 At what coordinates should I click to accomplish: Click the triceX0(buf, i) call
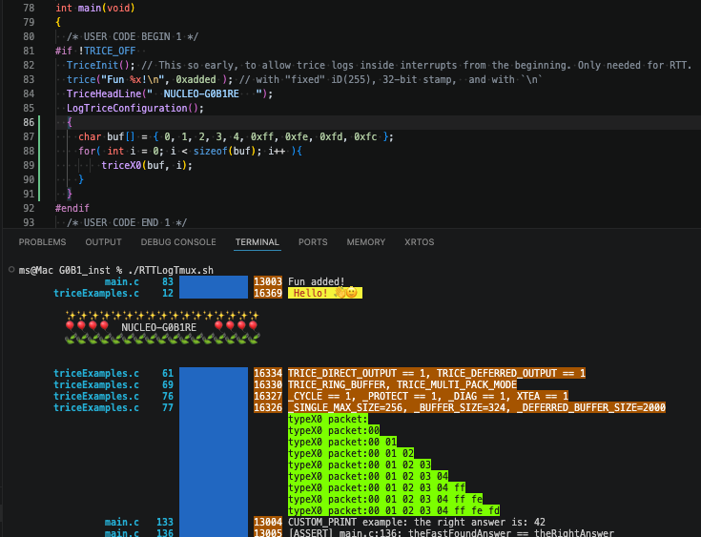147,165
